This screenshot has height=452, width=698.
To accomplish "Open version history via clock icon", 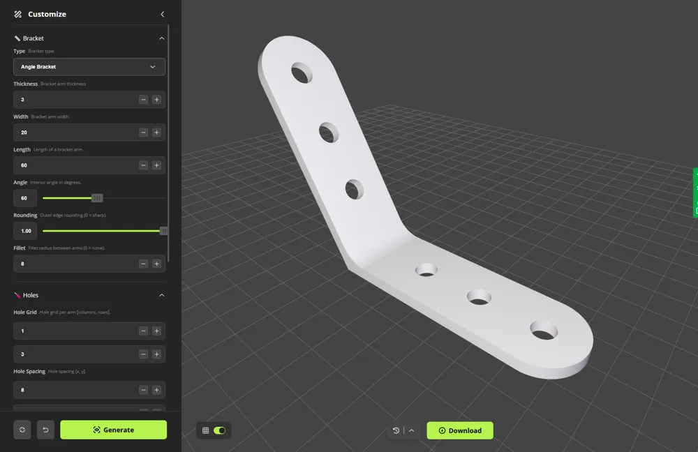I will point(395,430).
